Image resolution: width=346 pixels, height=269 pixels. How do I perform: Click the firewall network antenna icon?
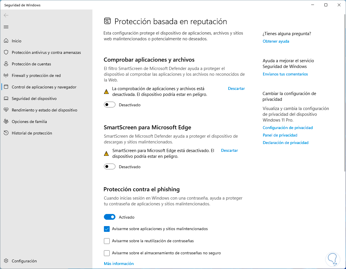(6, 75)
